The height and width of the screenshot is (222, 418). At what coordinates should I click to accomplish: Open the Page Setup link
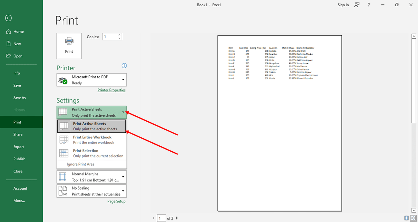pyautogui.click(x=116, y=201)
